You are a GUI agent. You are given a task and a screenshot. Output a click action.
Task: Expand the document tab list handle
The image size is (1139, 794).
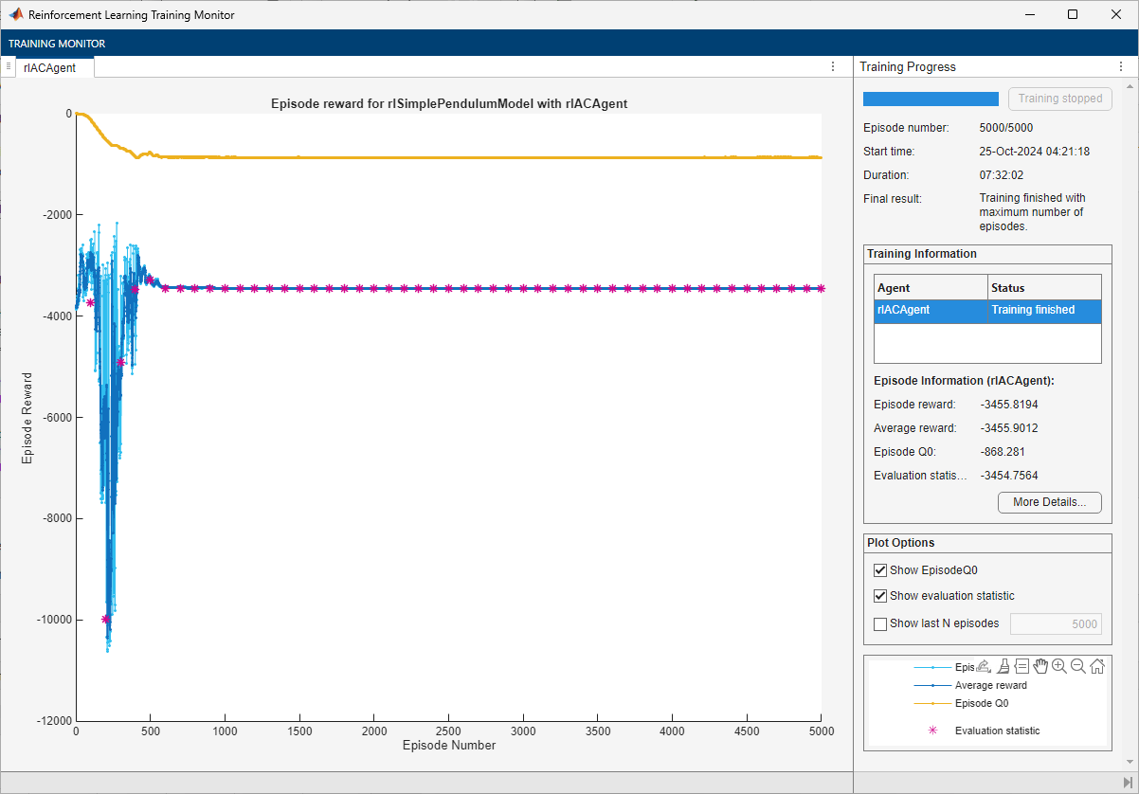[9, 67]
